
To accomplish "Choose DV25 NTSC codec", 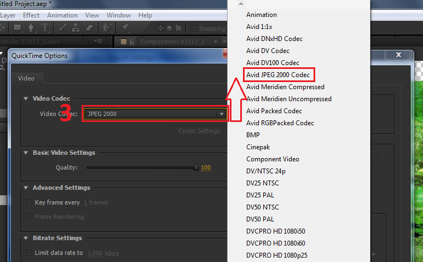I will [x=263, y=183].
